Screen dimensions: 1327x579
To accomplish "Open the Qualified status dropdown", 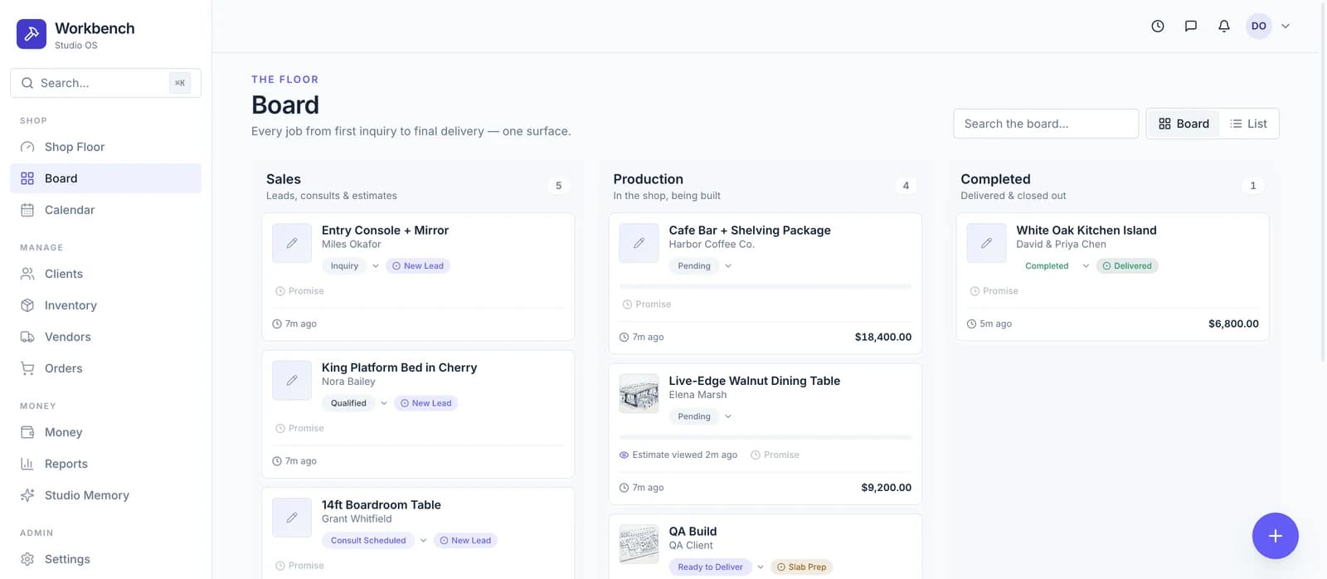I will tap(355, 403).
